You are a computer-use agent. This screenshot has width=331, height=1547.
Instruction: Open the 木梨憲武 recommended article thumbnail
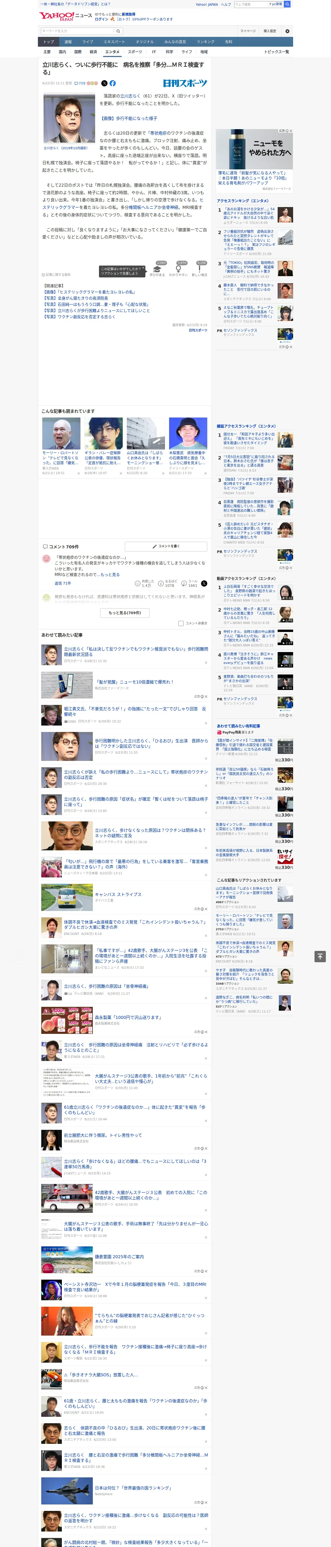tap(188, 434)
